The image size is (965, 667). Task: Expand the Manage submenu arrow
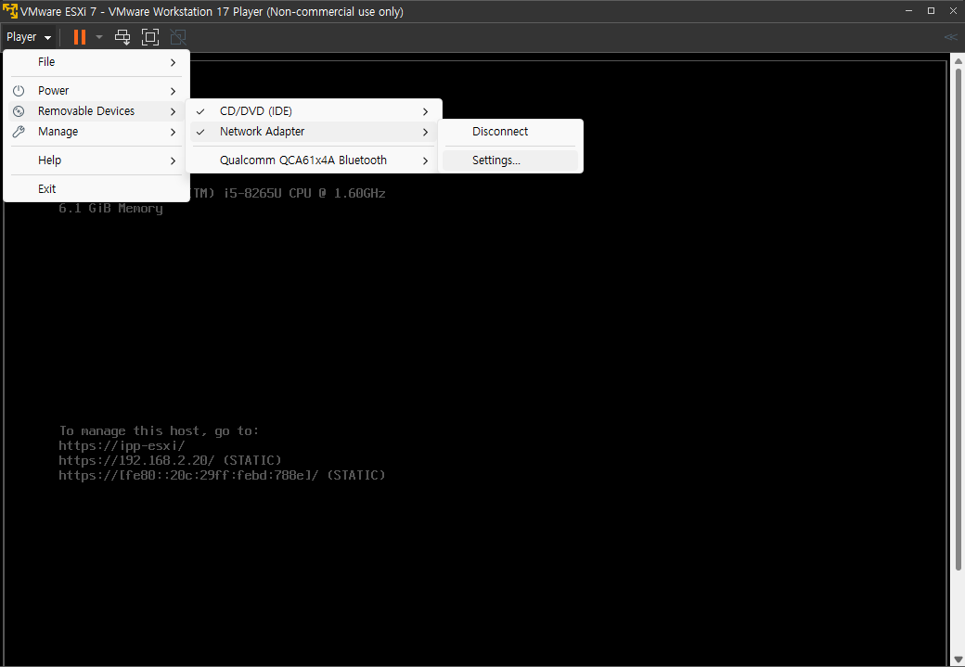173,132
